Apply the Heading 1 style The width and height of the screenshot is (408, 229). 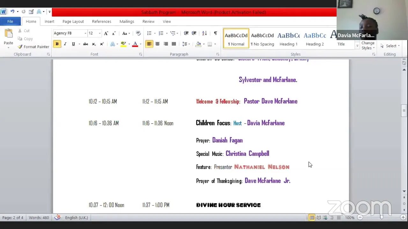288,38
